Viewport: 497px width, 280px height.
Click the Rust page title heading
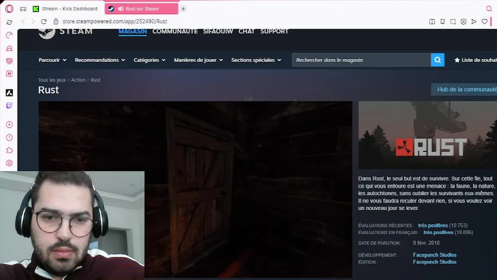48,90
